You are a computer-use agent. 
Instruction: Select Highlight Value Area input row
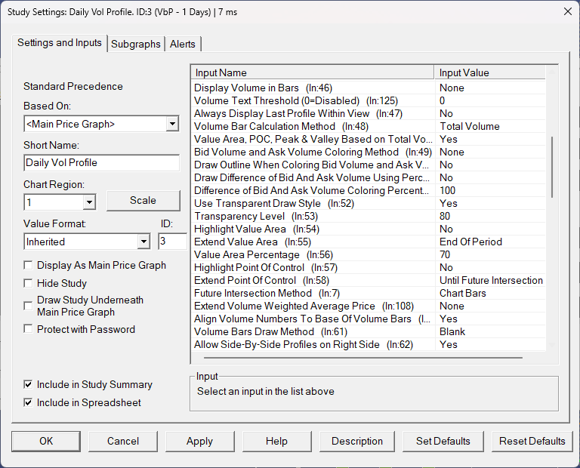(x=369, y=229)
